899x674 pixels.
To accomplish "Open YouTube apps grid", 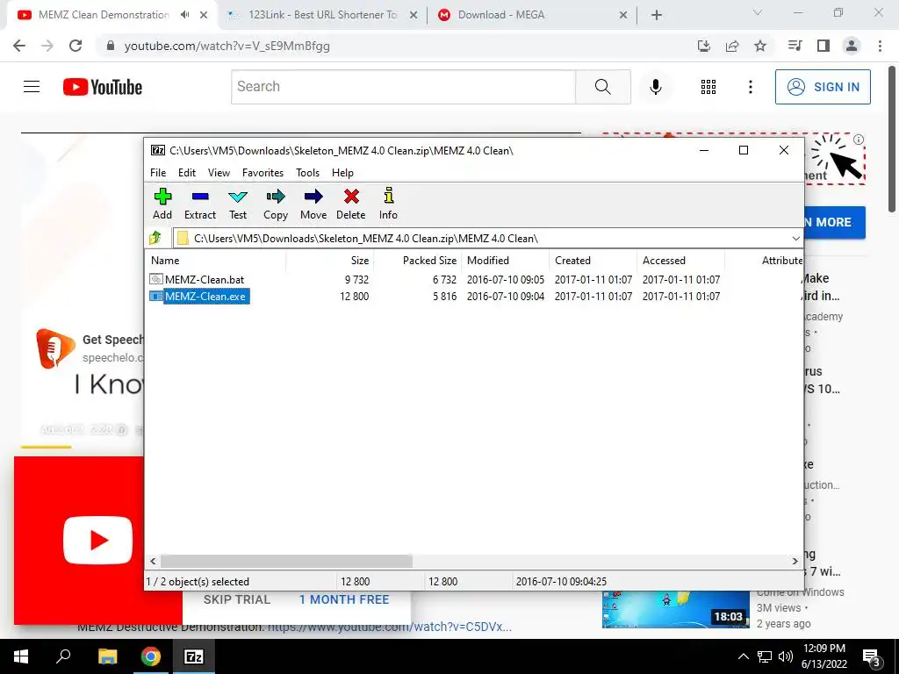I will pyautogui.click(x=708, y=87).
